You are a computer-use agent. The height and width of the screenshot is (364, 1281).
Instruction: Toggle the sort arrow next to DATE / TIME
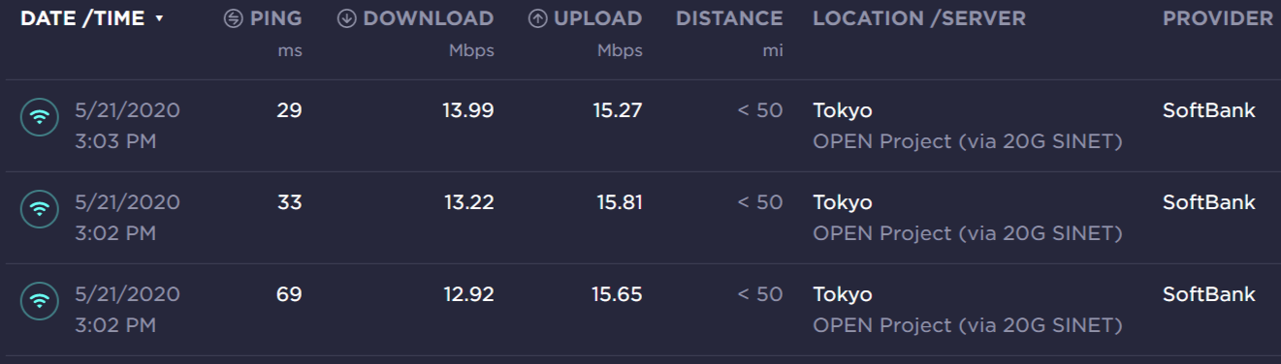tap(159, 19)
